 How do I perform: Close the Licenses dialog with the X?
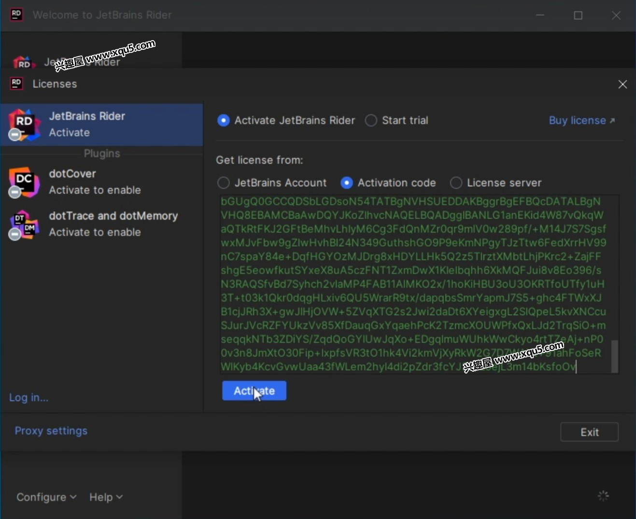(x=622, y=84)
